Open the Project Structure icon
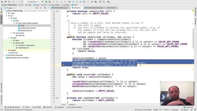 coord(96,2)
